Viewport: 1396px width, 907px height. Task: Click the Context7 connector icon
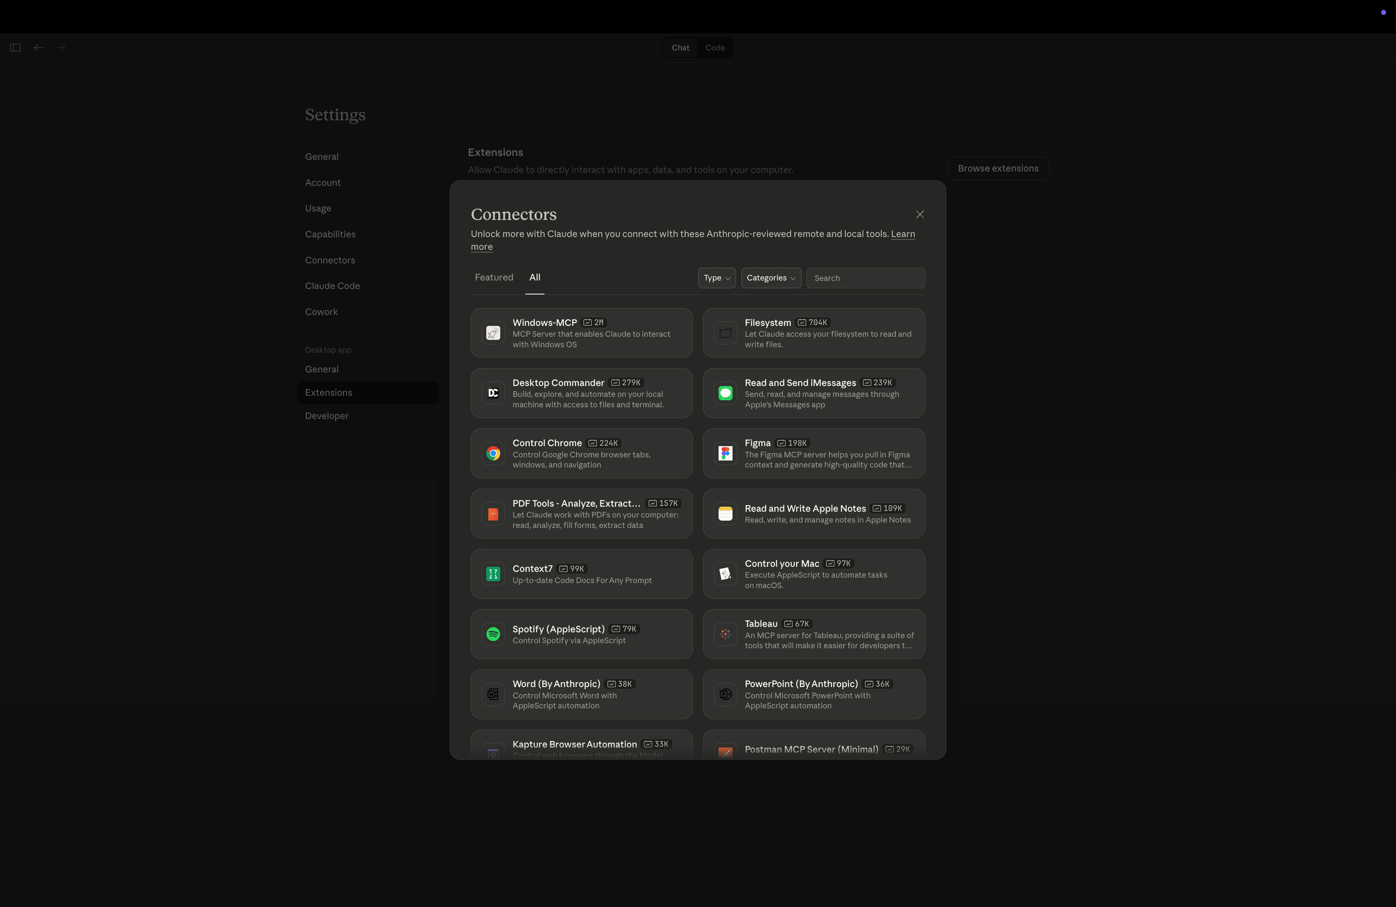(493, 574)
